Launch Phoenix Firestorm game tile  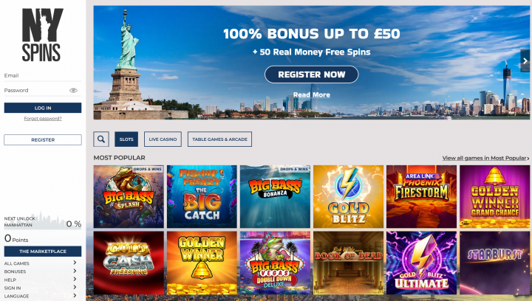click(421, 196)
